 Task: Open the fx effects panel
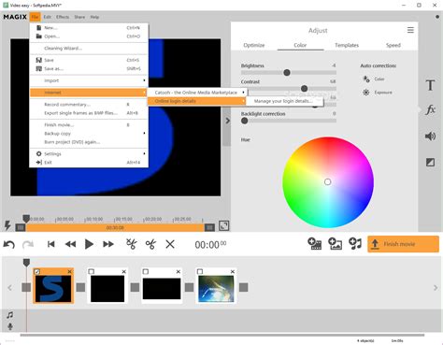coord(430,109)
